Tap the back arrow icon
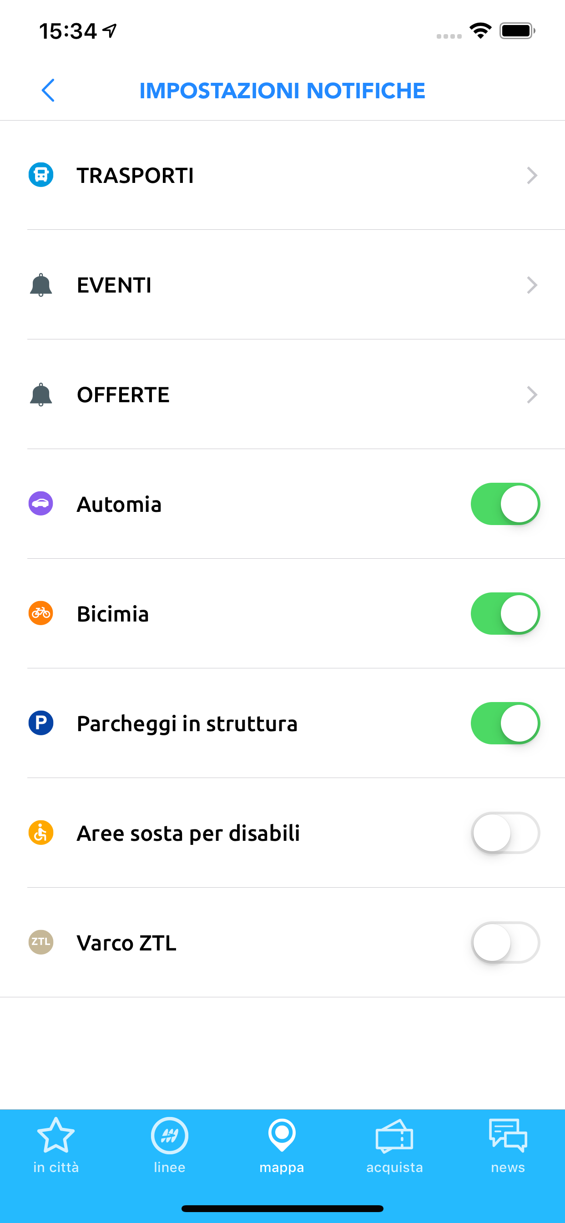 48,90
